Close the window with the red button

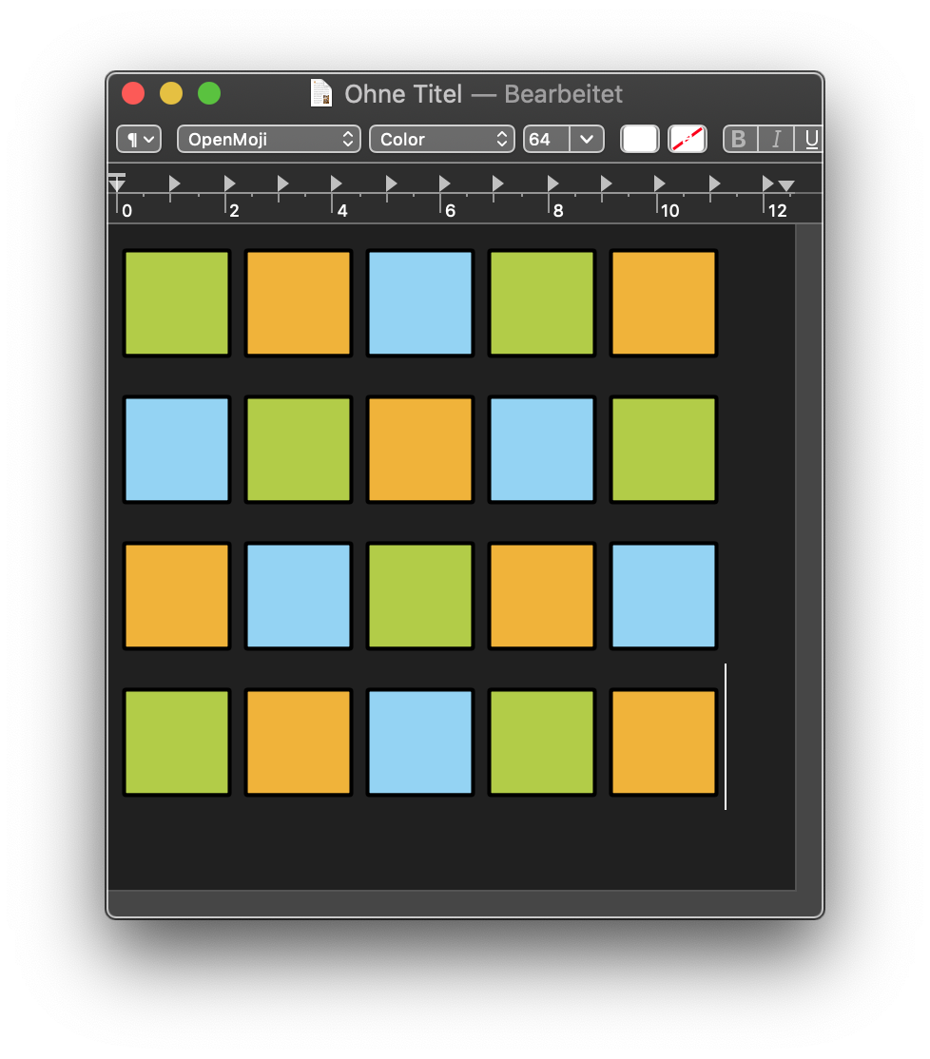click(133, 93)
